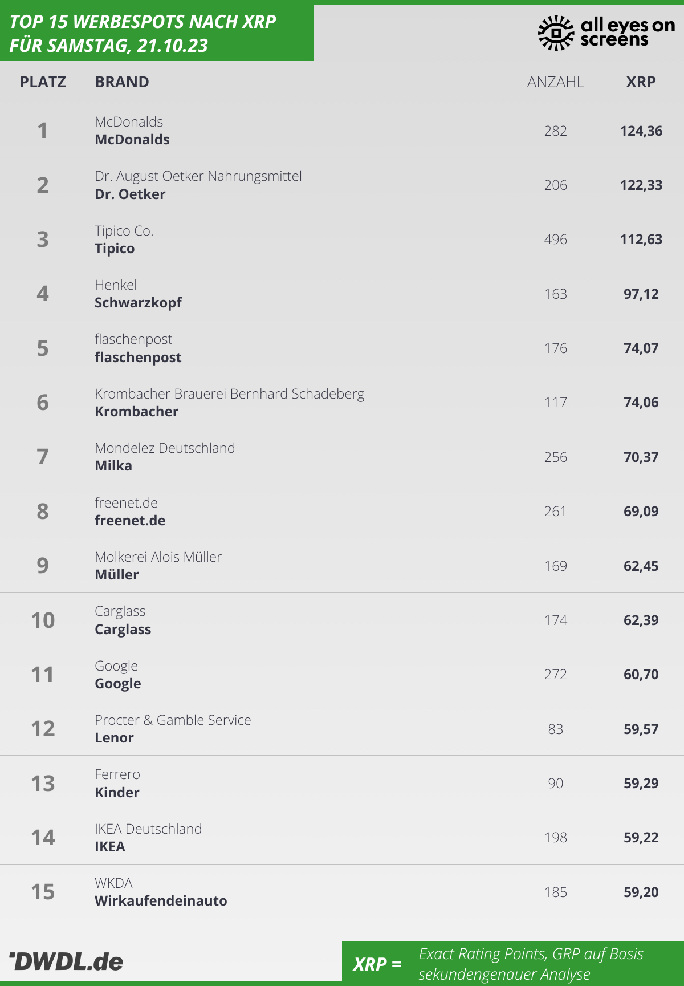Select the Google XRP value 60,70

641,675
